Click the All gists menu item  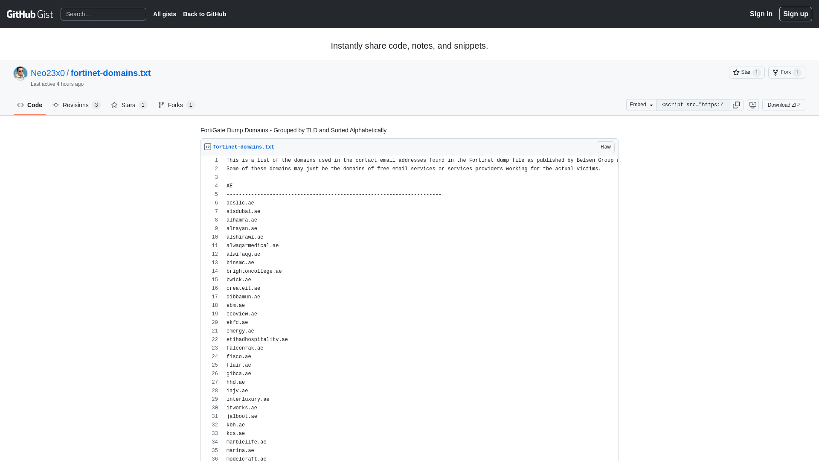coord(164,14)
